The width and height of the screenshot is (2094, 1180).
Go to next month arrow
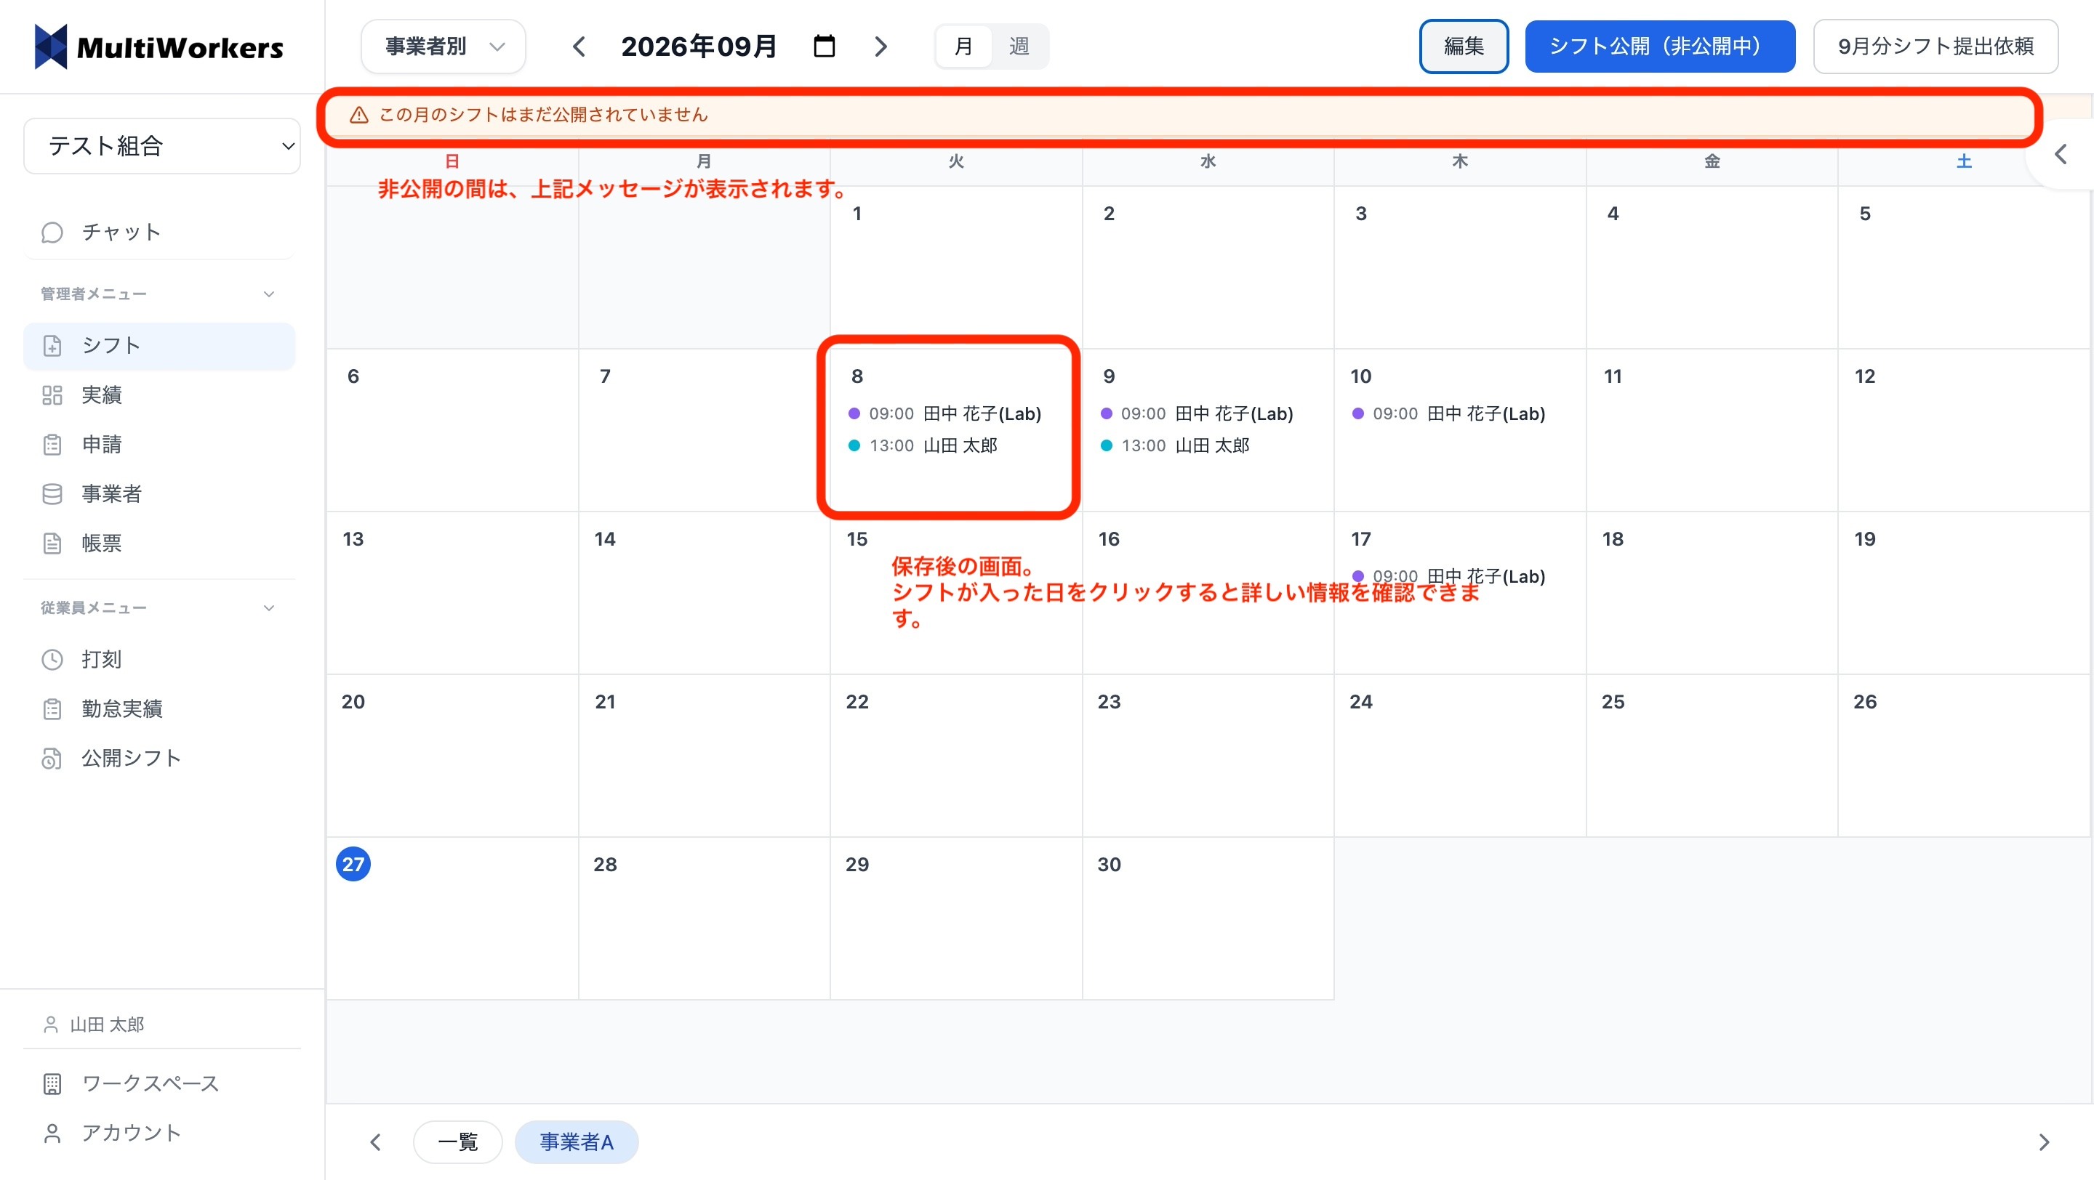click(880, 47)
